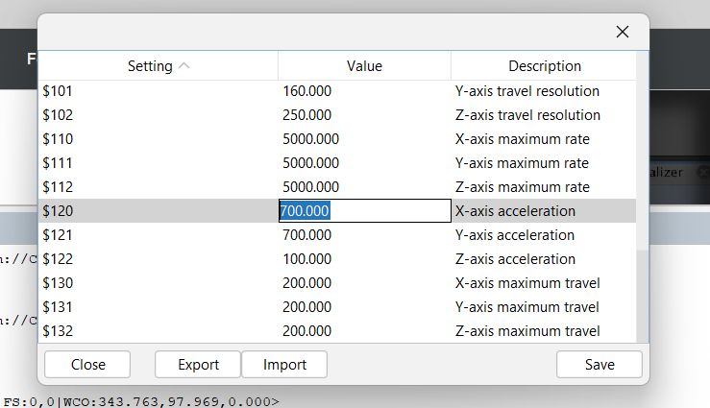Click the Setting column sort arrow
Screen dimensions: 710x408
[184, 66]
